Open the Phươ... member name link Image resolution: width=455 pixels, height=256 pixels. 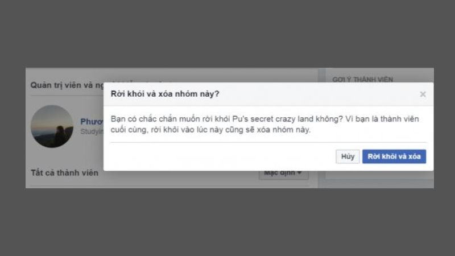click(92, 122)
